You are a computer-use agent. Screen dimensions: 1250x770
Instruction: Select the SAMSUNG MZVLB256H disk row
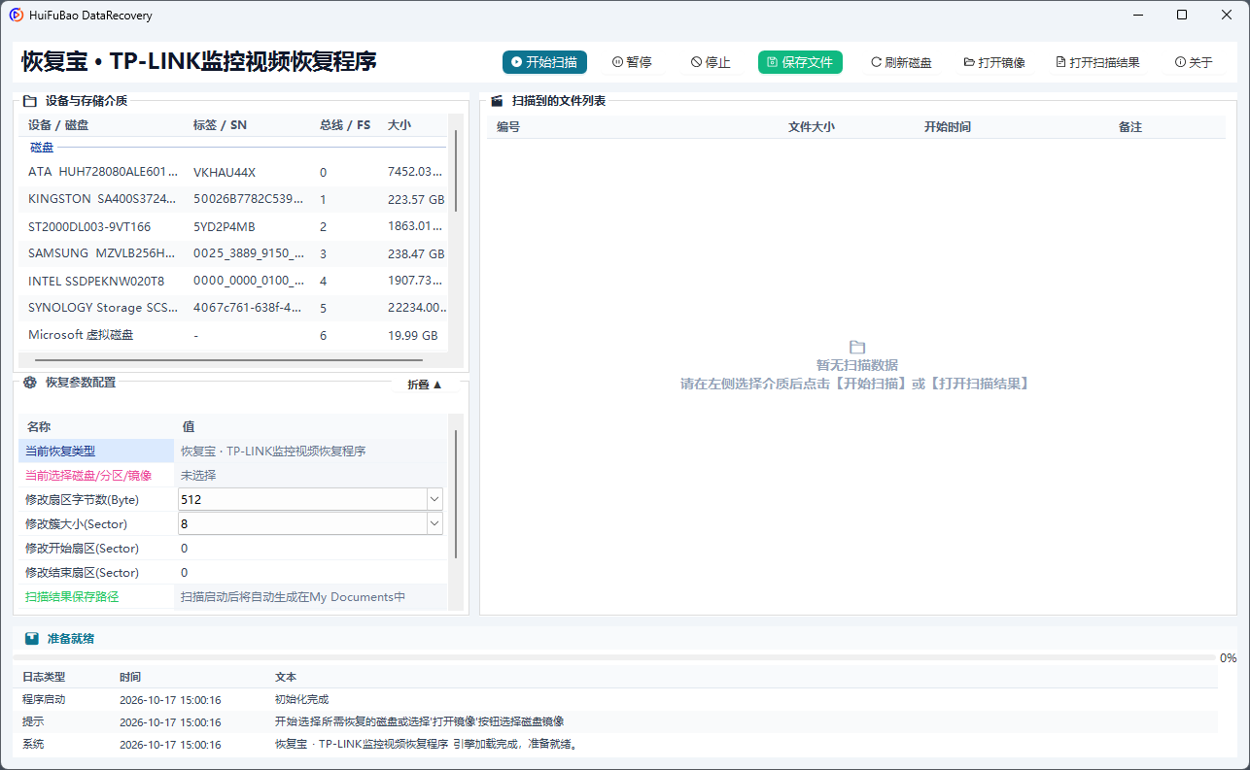(233, 253)
